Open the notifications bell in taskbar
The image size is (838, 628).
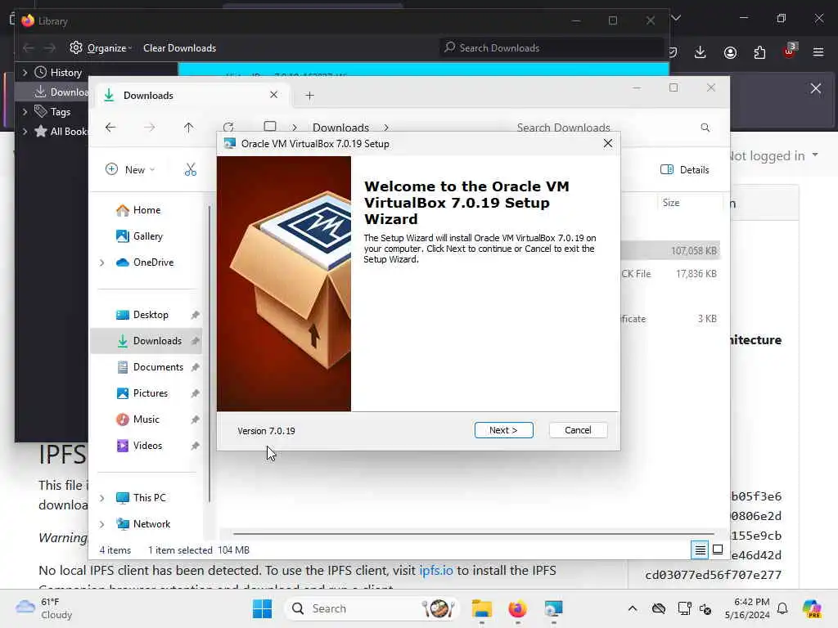click(782, 608)
